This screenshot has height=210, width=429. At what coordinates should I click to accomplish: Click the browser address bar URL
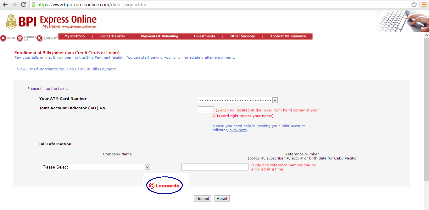coord(92,5)
